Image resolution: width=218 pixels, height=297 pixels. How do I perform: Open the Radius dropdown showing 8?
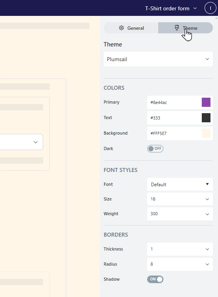[180, 264]
